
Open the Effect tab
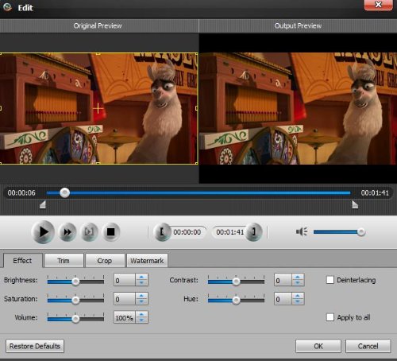[x=22, y=261]
